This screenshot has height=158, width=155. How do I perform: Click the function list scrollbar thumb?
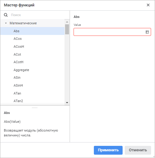coord(67,29)
